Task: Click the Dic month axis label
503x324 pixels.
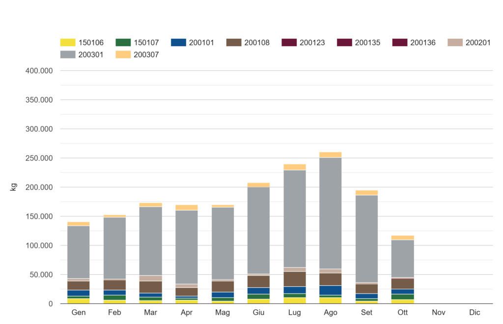Action: [x=475, y=312]
